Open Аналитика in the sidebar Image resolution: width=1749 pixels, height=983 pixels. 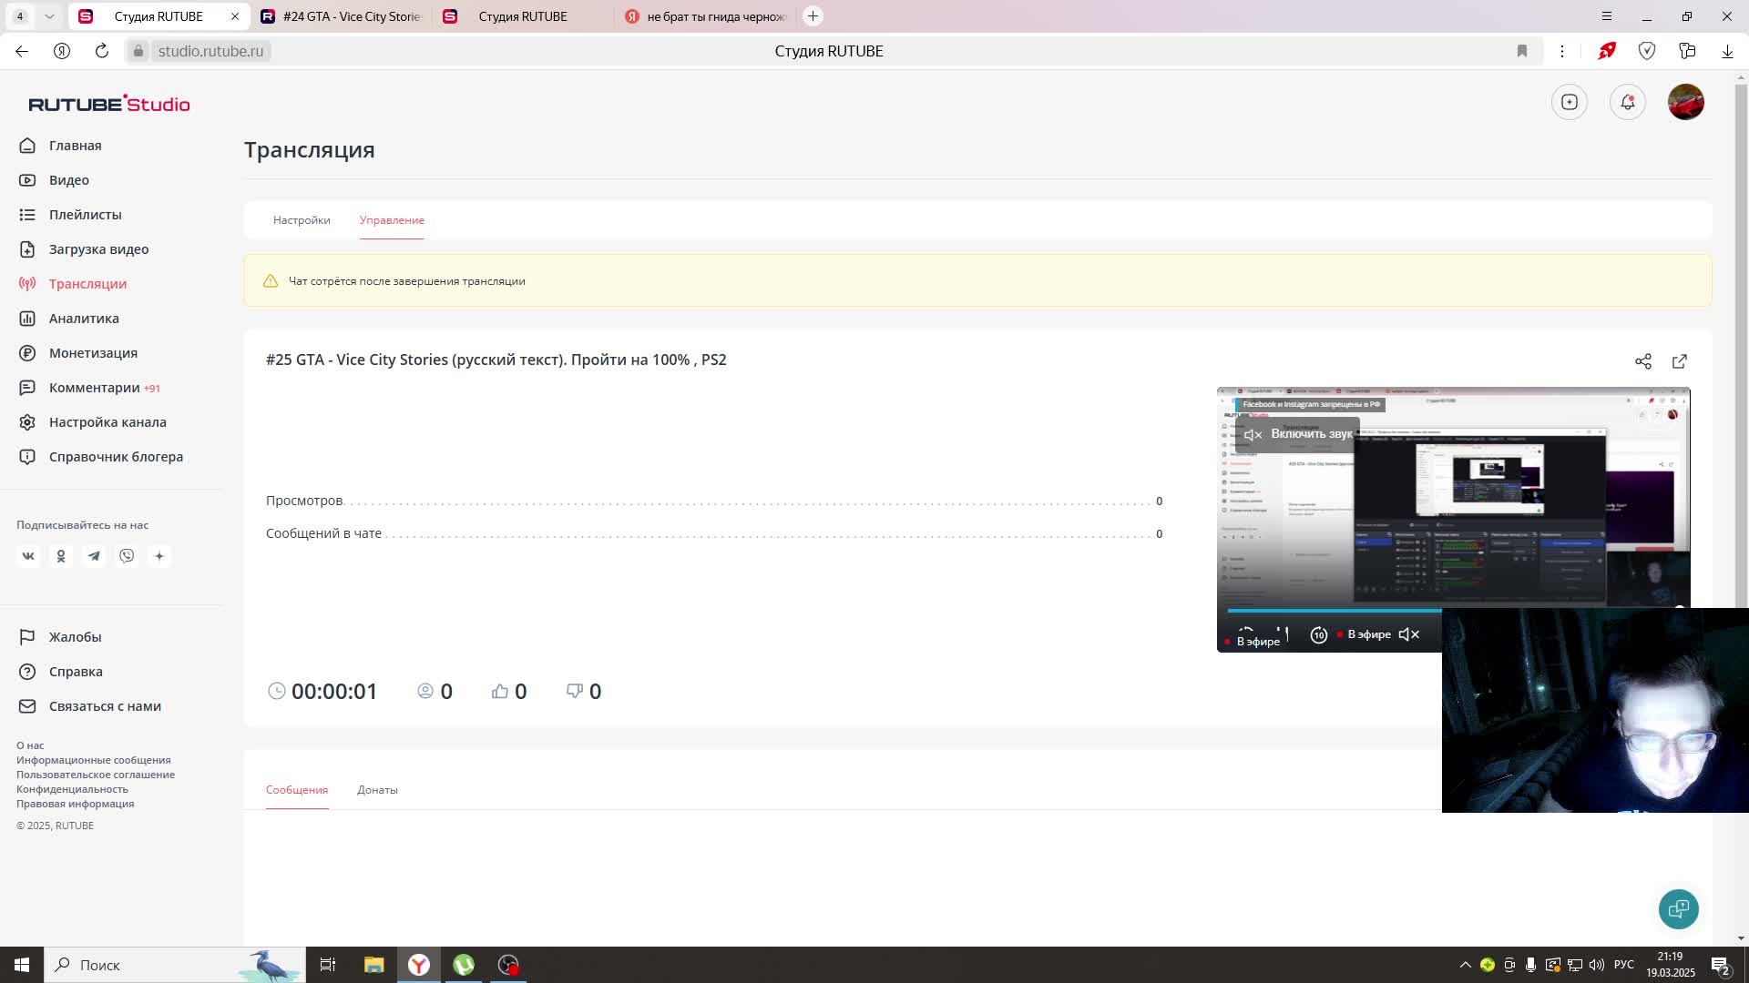[x=84, y=319]
